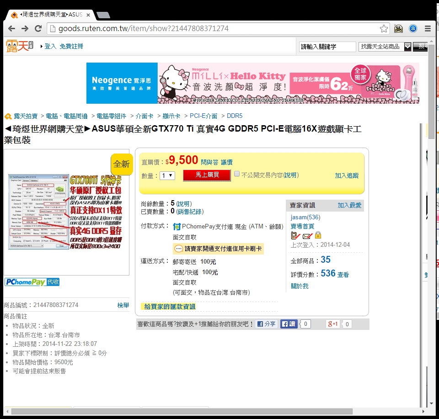Open a new browser tab
The height and width of the screenshot is (419, 439).
tap(103, 15)
